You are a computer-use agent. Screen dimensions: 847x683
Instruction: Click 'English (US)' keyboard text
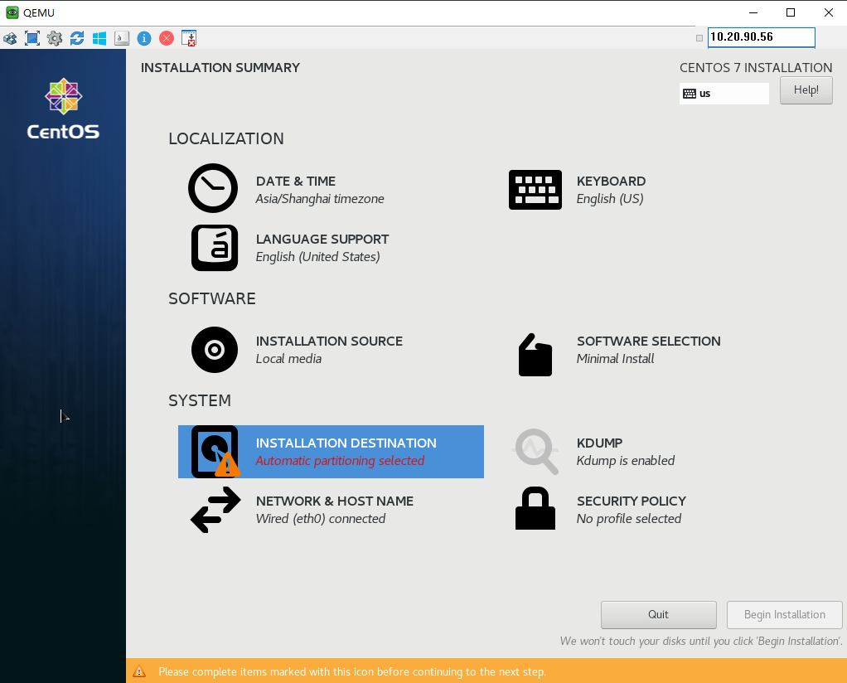tap(610, 199)
